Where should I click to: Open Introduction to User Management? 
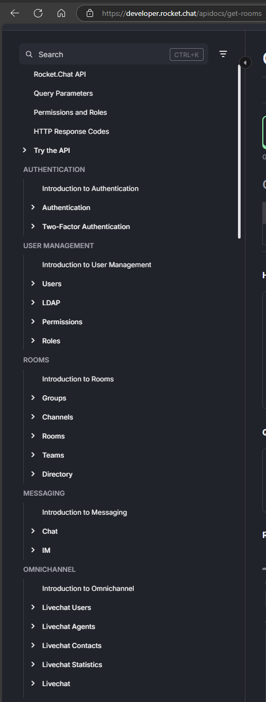pyautogui.click(x=97, y=265)
